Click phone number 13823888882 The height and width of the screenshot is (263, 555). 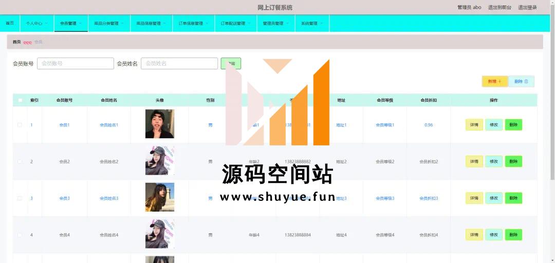pos(298,161)
